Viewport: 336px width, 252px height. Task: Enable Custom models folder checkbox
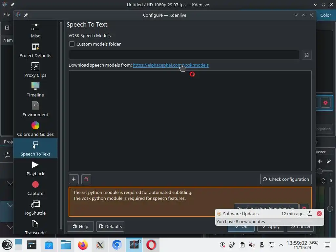(72, 44)
